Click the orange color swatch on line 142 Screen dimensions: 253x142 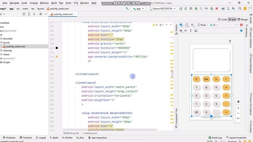pyautogui.click(x=57, y=56)
